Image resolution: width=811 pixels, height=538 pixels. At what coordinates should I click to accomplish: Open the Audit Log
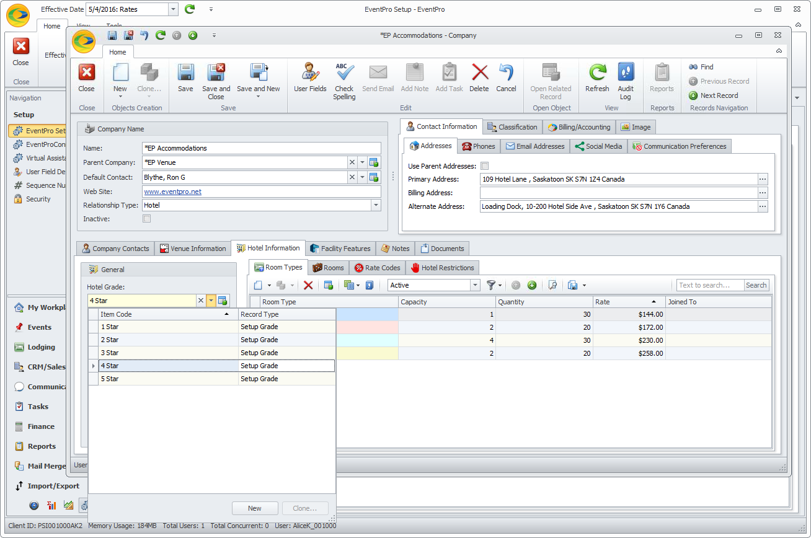tap(626, 81)
